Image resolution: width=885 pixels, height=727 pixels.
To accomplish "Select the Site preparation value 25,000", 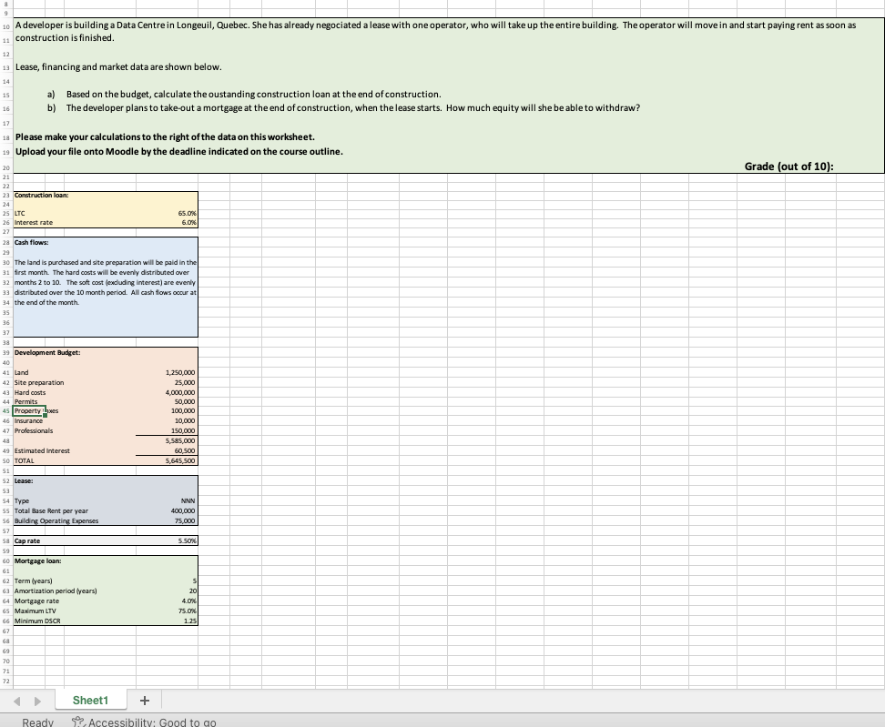I will coord(185,383).
